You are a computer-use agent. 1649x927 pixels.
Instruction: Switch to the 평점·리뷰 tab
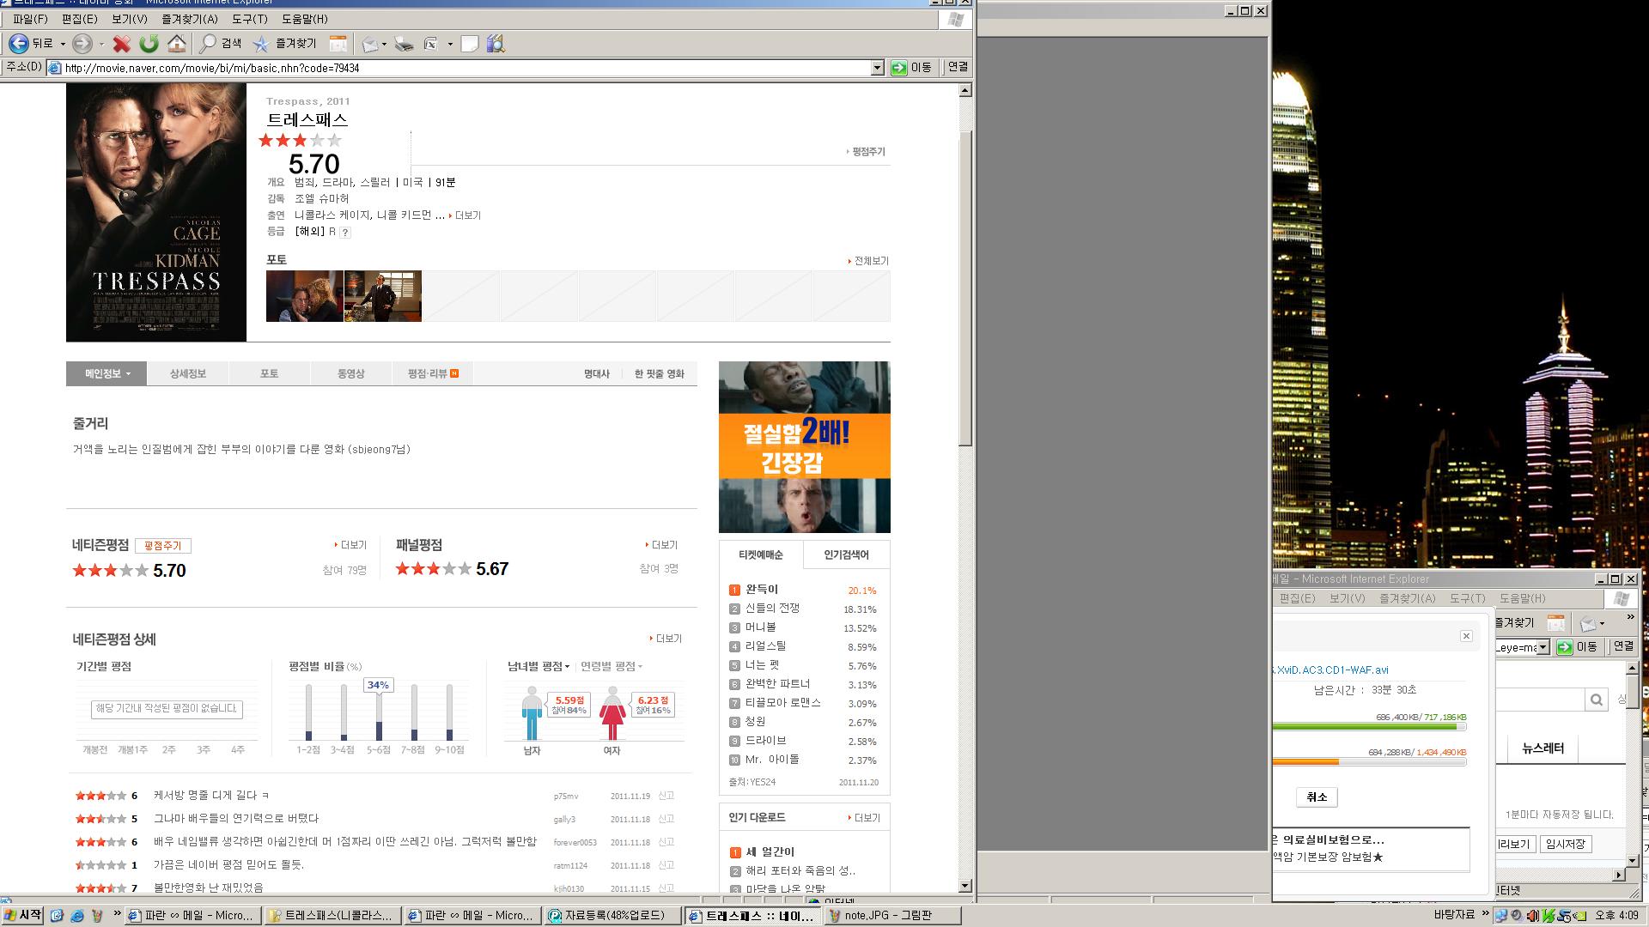tap(432, 373)
